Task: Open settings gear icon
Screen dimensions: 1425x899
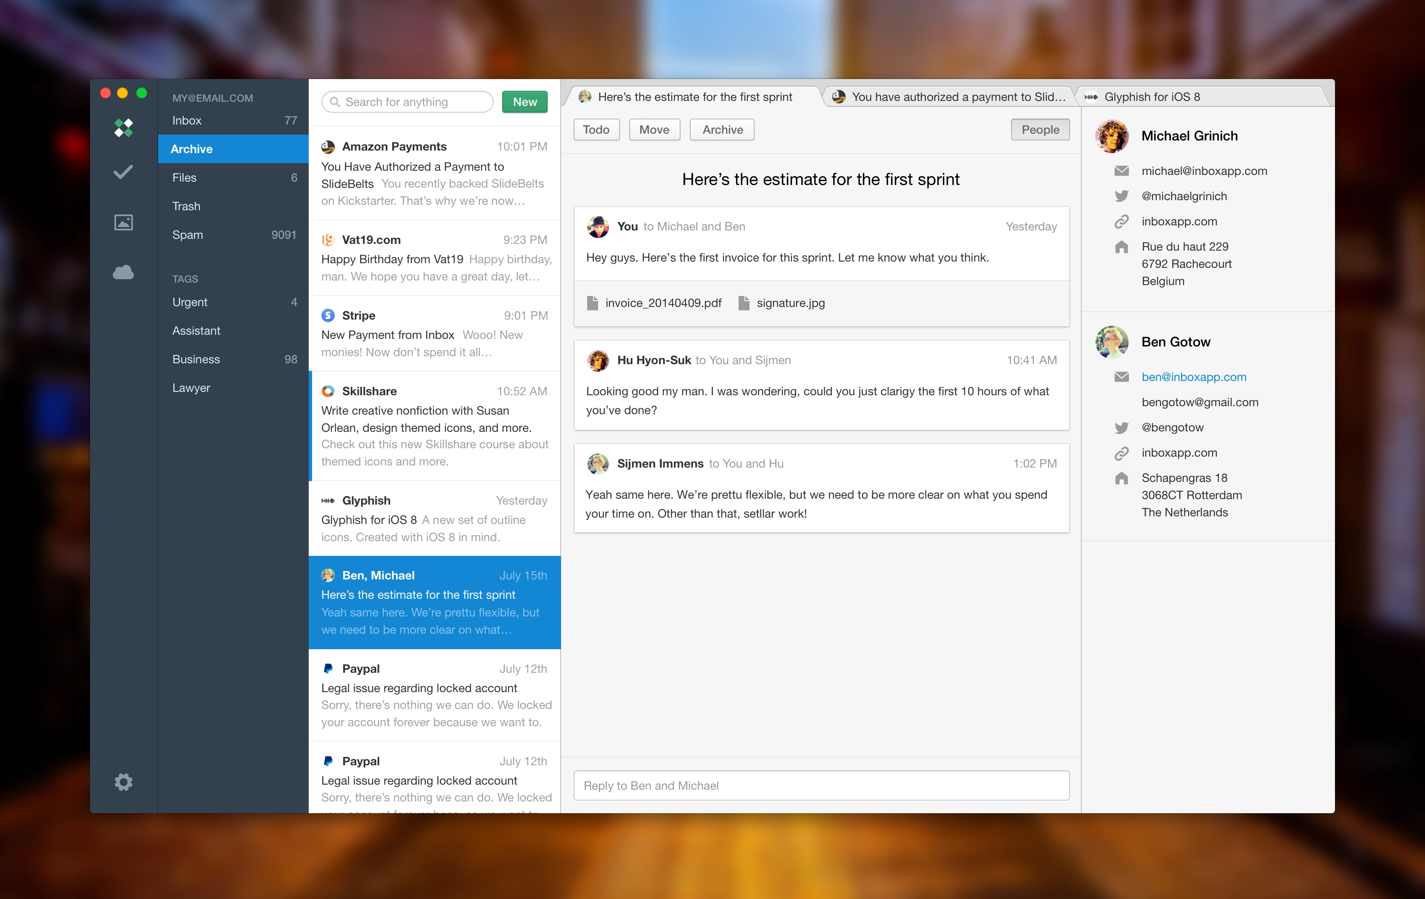Action: pyautogui.click(x=123, y=782)
